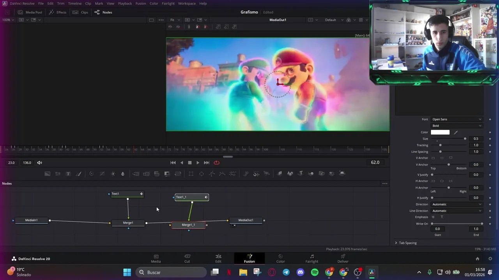Add a Text+ node from toolbar
This screenshot has height=280, width=499.
click(x=68, y=173)
